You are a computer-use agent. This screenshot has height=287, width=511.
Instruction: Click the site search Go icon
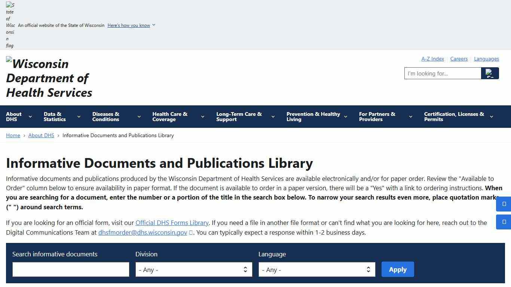click(x=490, y=73)
